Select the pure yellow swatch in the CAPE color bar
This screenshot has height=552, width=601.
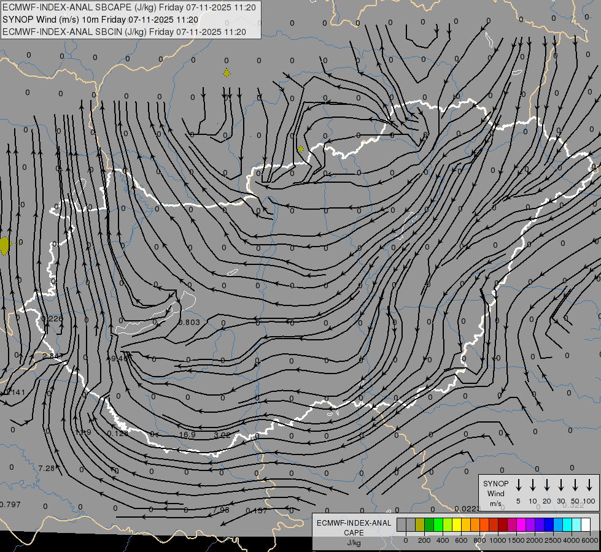point(457,524)
